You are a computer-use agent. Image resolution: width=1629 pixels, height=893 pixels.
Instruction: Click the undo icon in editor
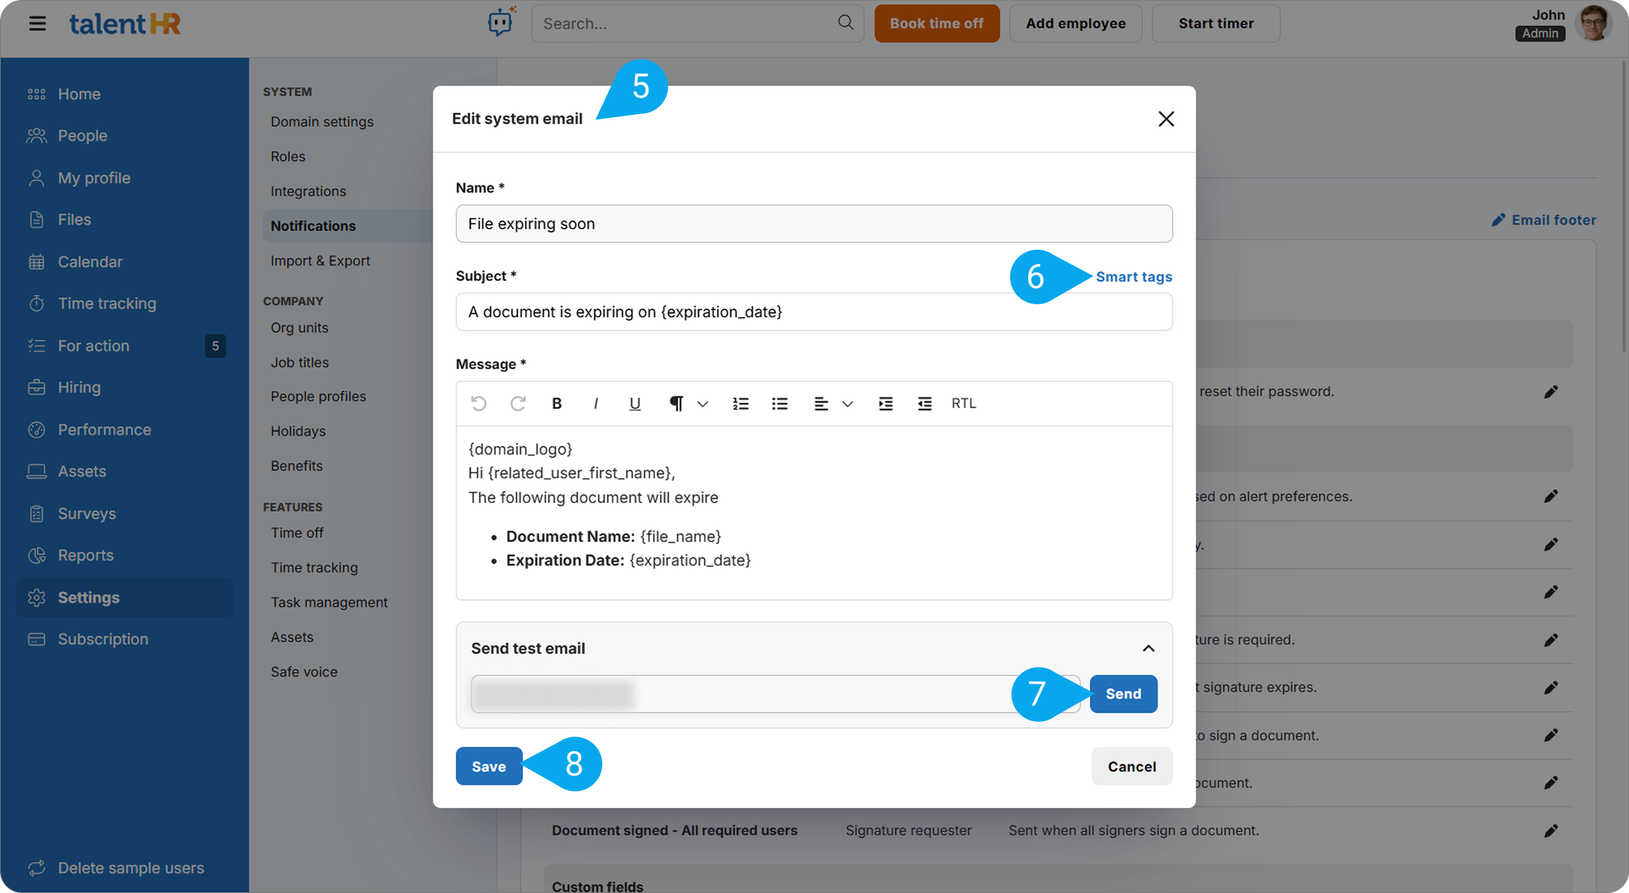pyautogui.click(x=478, y=403)
